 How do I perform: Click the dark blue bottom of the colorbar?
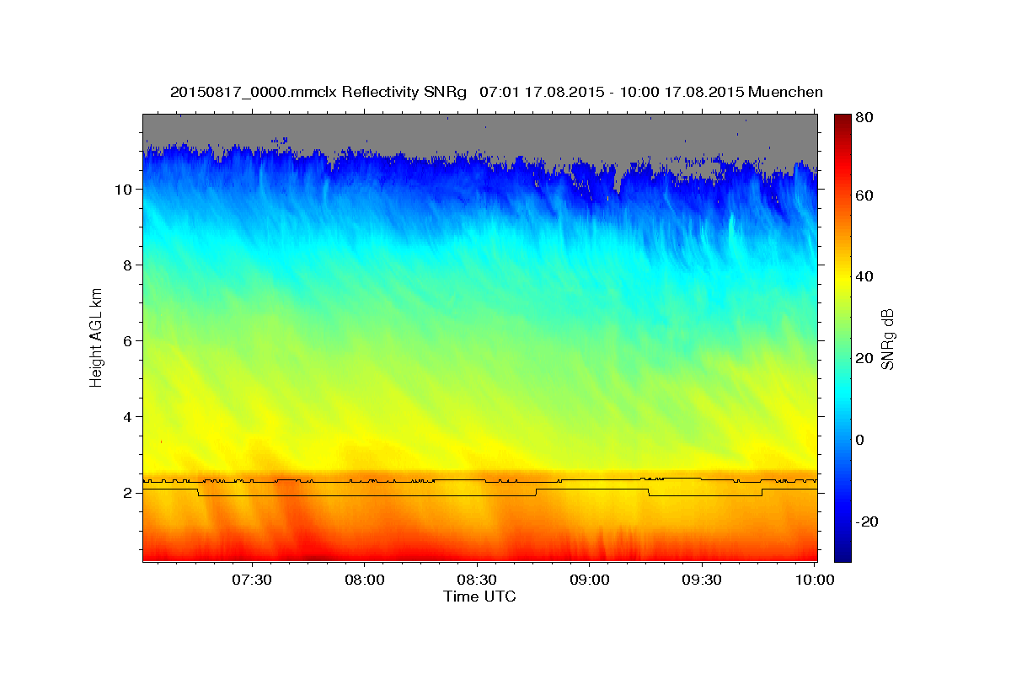(x=842, y=553)
